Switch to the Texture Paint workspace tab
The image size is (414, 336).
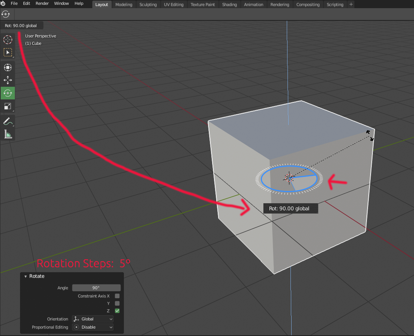(203, 4)
